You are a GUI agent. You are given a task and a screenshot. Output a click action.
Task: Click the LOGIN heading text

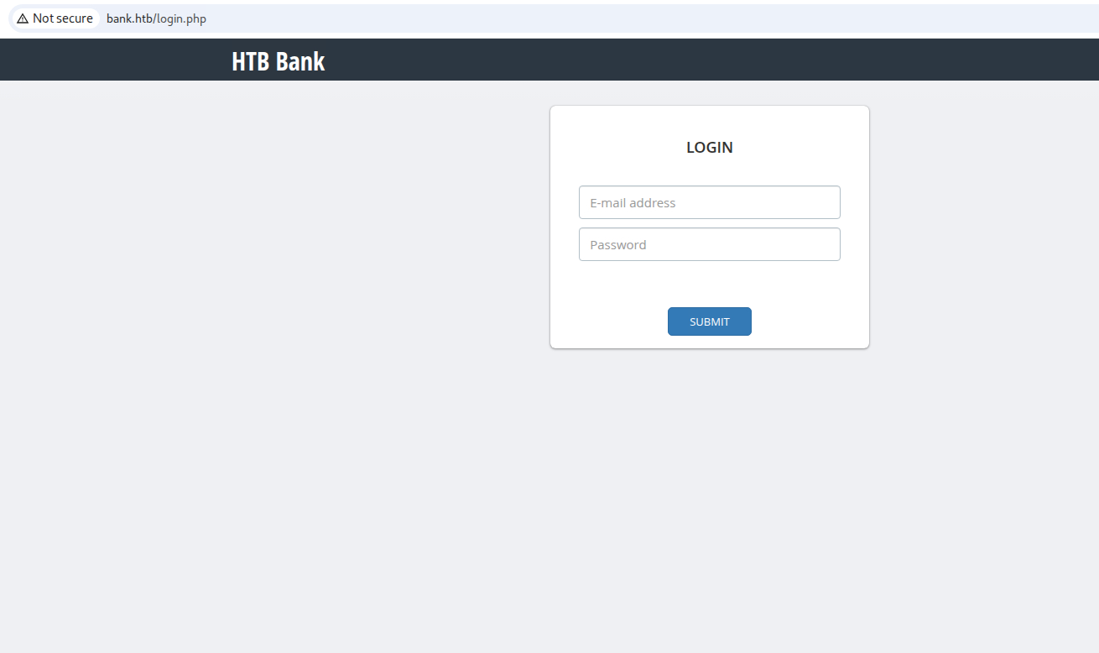point(709,148)
